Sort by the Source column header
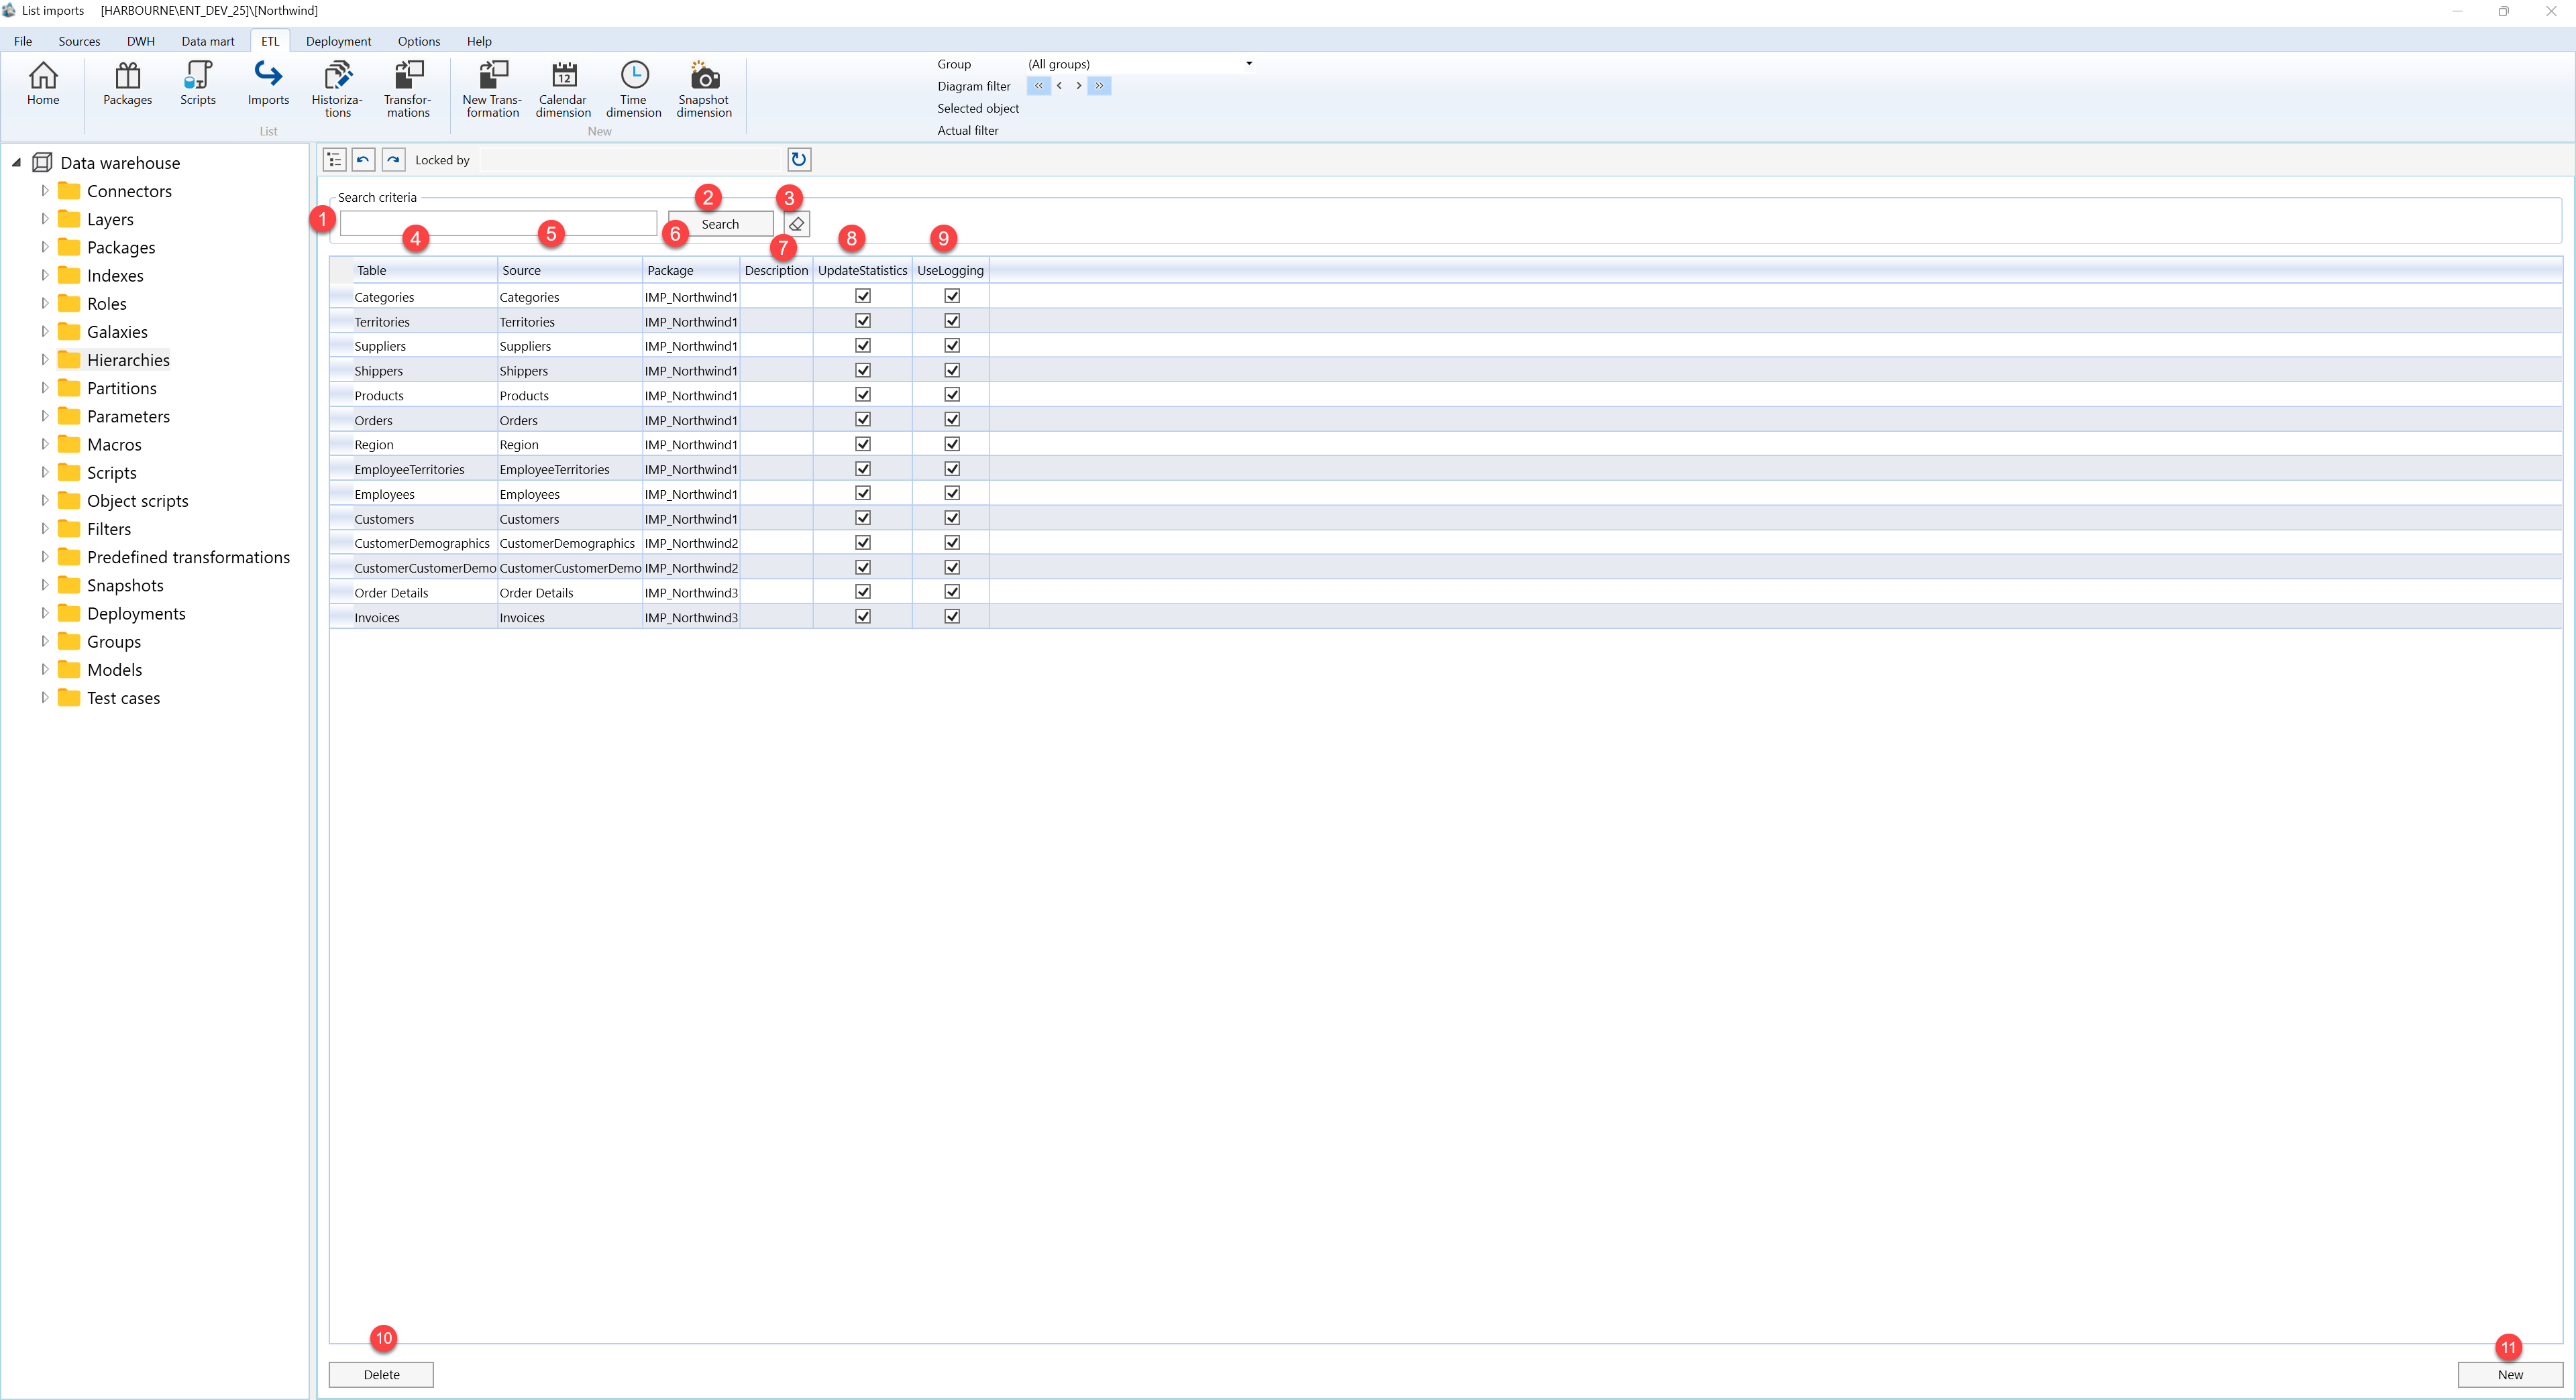 coord(570,270)
